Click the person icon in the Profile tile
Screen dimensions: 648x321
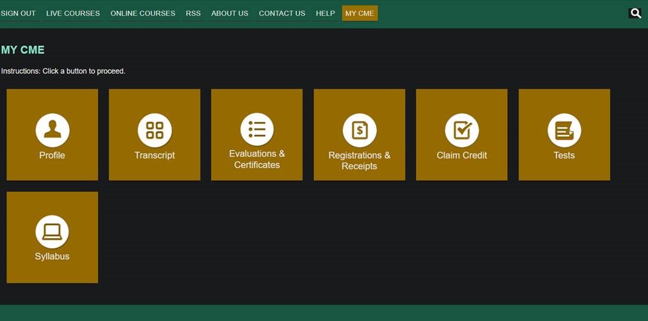(52, 130)
